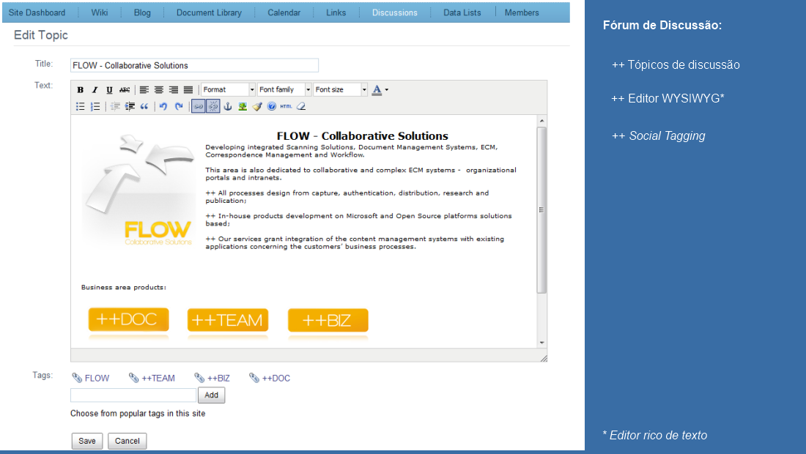Click the Add tag button

click(x=211, y=395)
